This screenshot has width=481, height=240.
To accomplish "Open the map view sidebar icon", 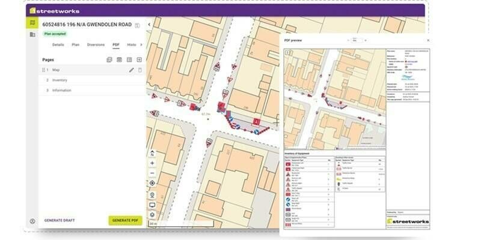I will pyautogui.click(x=32, y=23).
